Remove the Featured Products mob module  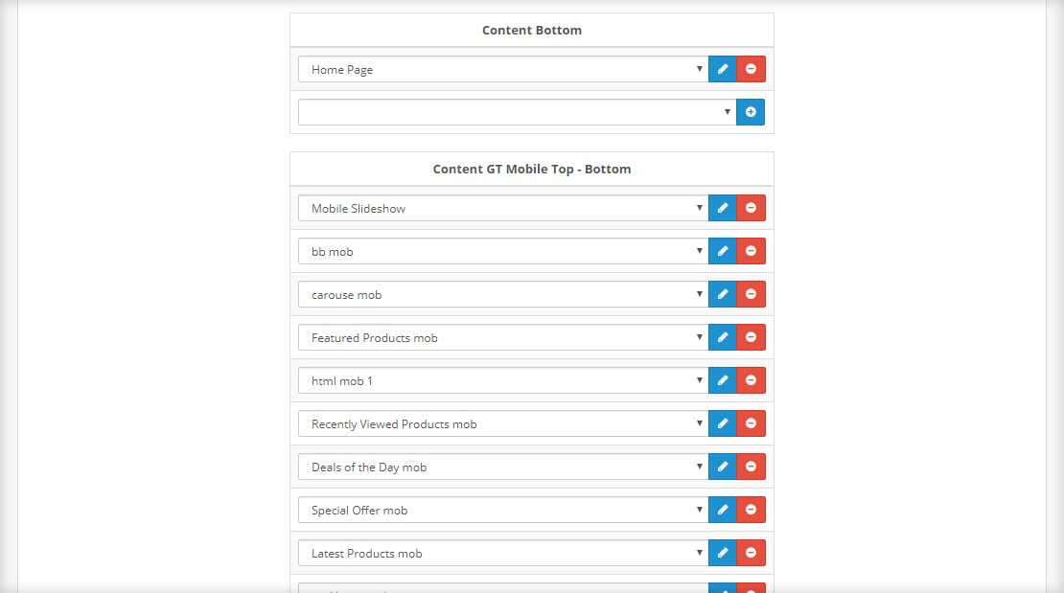click(x=752, y=337)
